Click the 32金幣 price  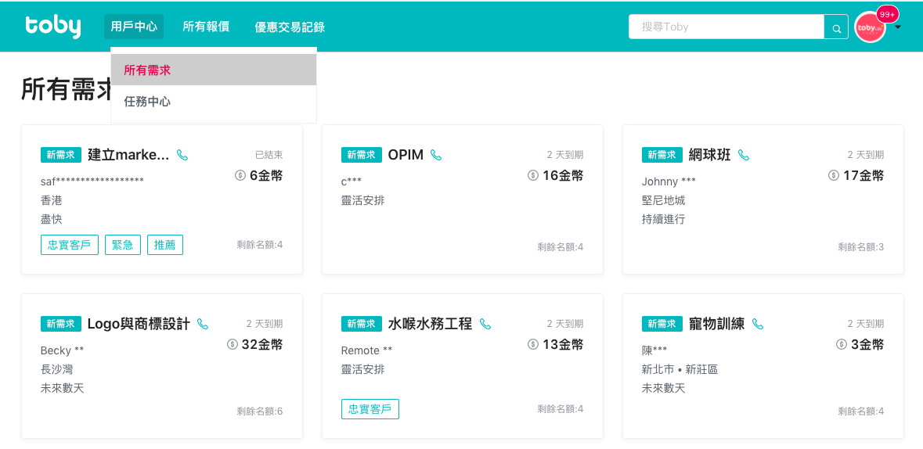point(262,344)
